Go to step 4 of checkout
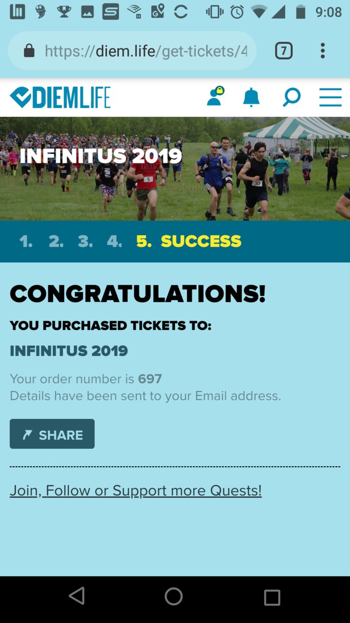350x623 pixels. coord(115,241)
